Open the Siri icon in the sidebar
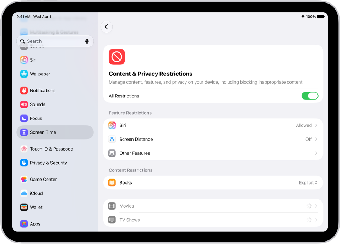 [x=24, y=60]
